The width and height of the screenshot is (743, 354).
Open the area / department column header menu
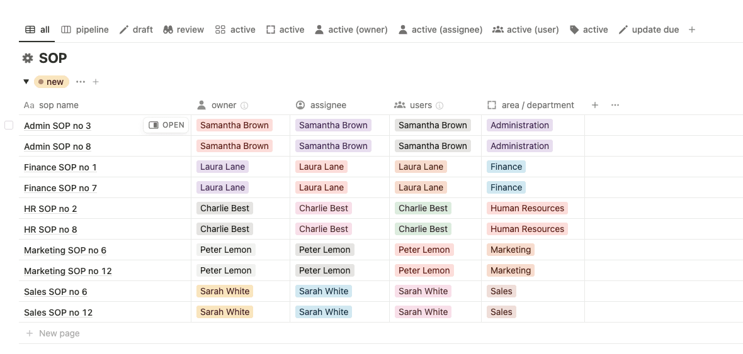[x=531, y=105]
